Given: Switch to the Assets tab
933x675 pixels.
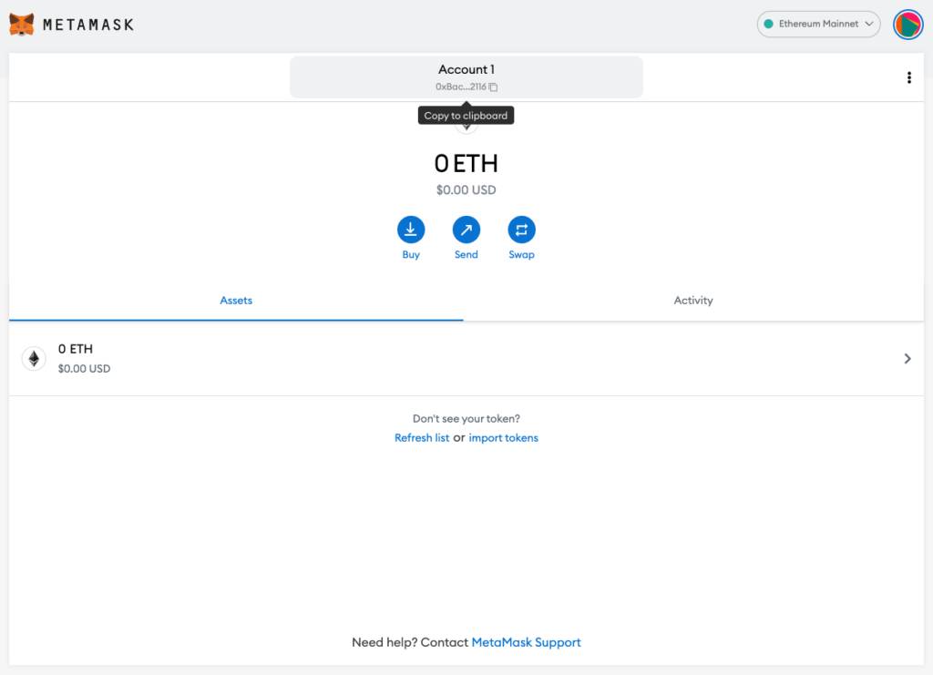Looking at the screenshot, I should (236, 301).
